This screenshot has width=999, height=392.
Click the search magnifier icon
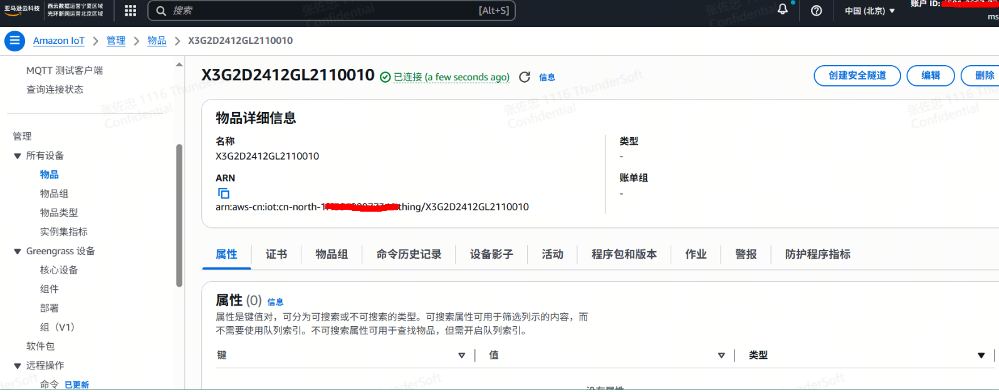point(161,11)
